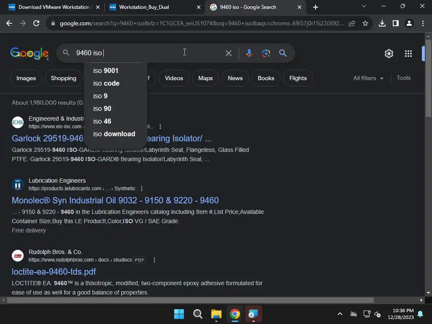Select suggestion iso 9

click(116, 96)
